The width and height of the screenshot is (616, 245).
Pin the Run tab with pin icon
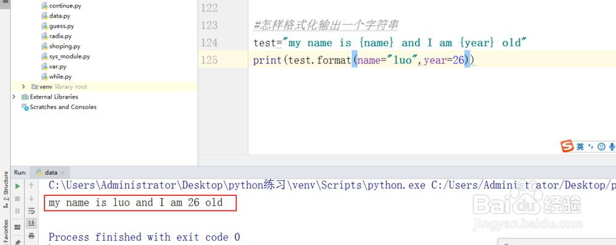click(17, 243)
